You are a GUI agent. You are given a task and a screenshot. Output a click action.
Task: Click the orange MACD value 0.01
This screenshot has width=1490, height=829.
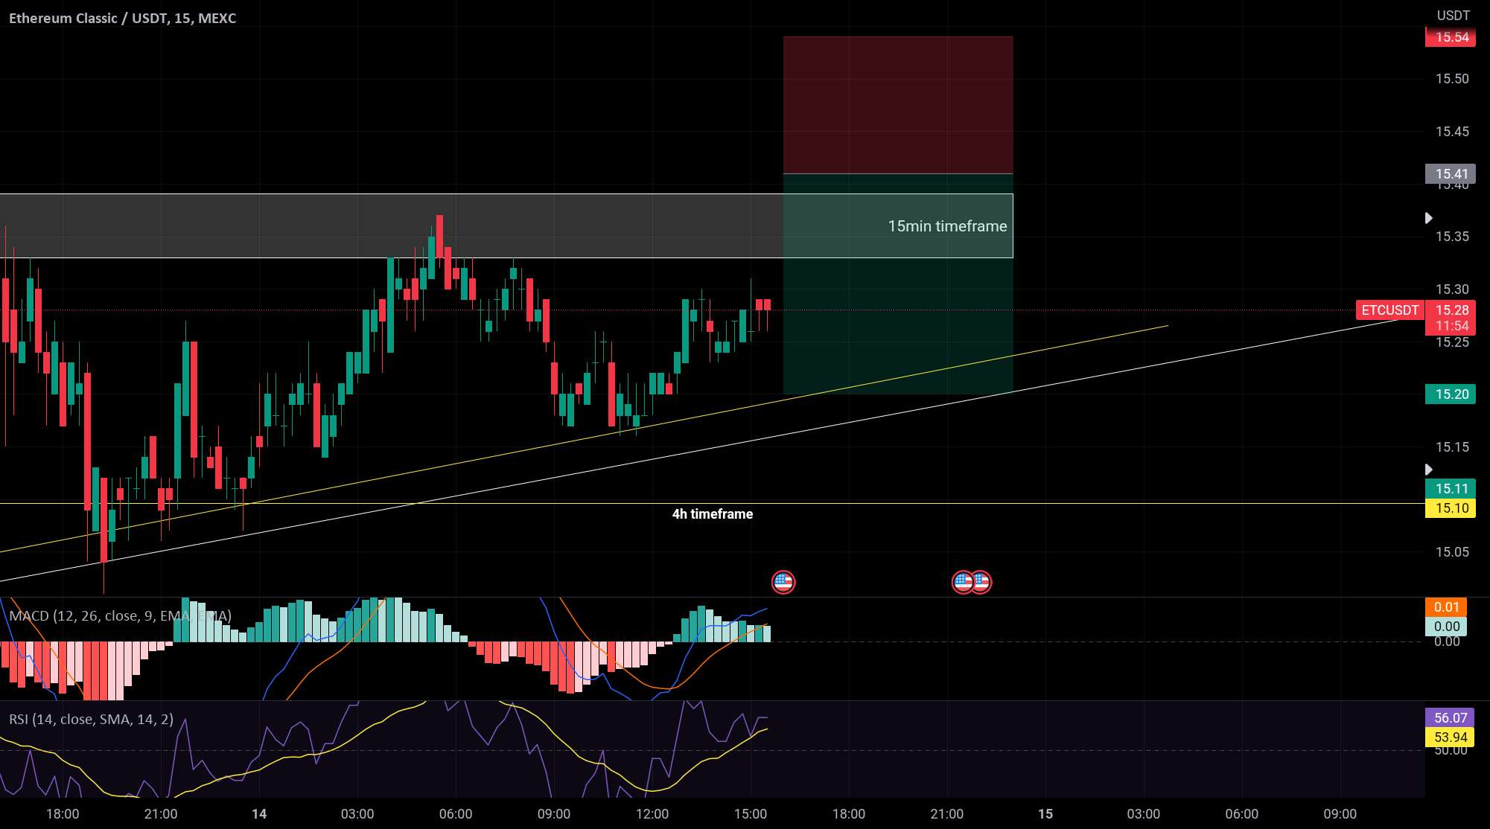(1446, 607)
